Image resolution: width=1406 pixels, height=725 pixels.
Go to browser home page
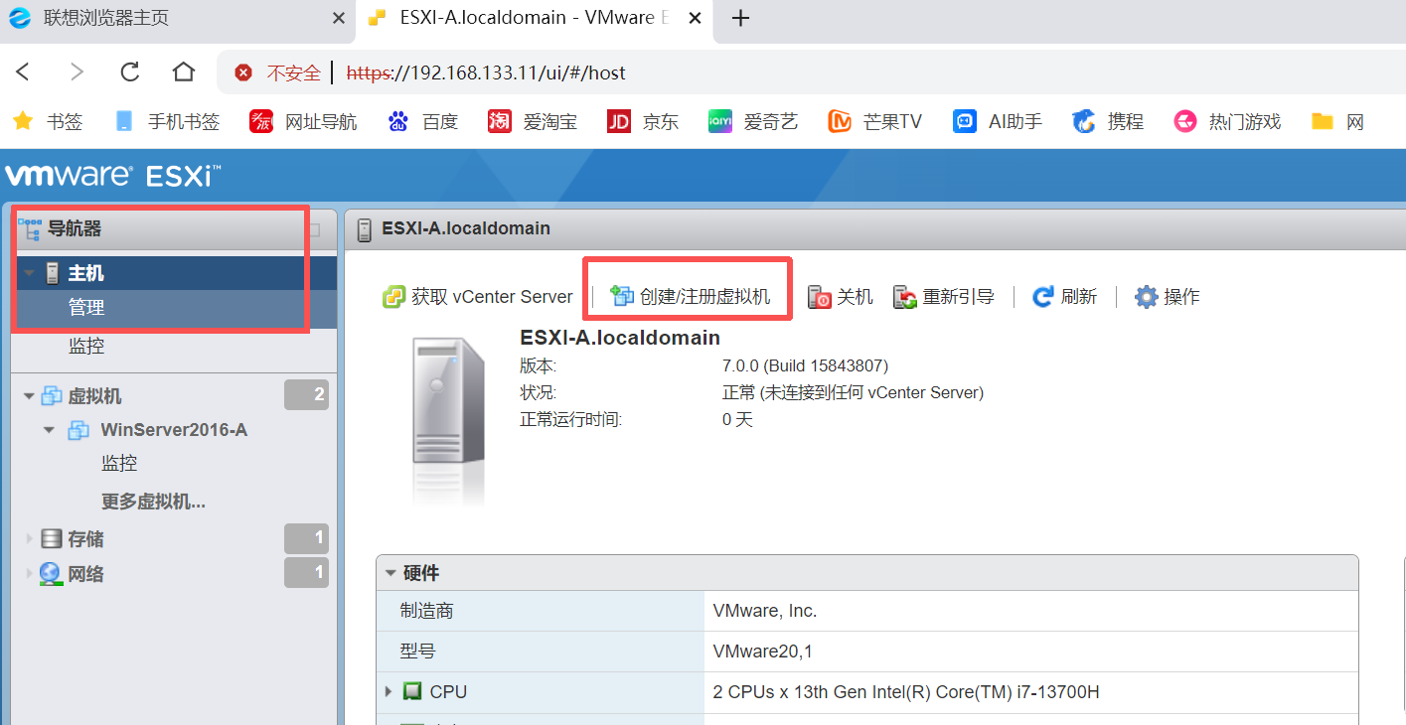[183, 72]
